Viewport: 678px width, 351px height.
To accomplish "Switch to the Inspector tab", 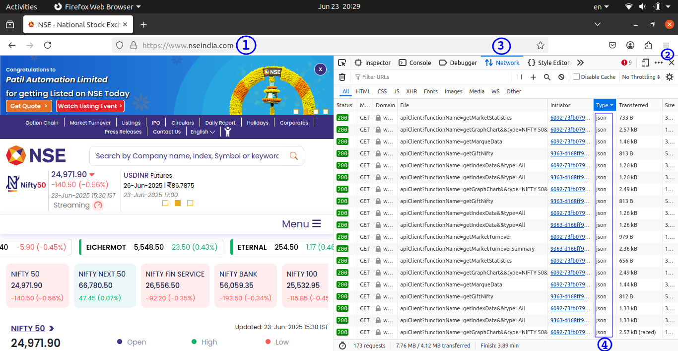I will [373, 63].
